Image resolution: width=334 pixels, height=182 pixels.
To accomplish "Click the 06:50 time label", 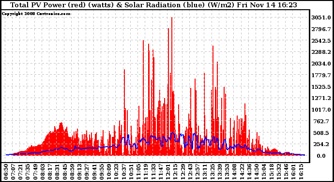I will [x=6, y=172].
